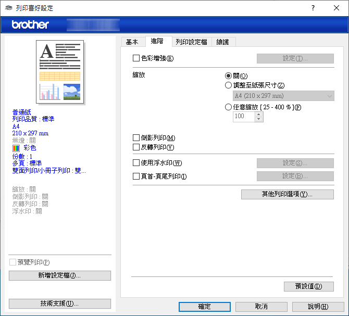Screen dimensions: 349x316
Task: Click the 普通紙 summary text
Action: click(x=21, y=112)
